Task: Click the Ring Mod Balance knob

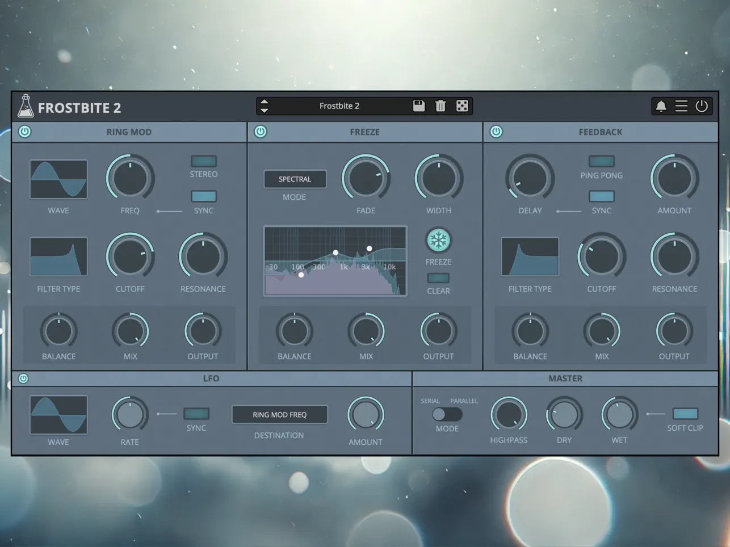Action: [58, 331]
